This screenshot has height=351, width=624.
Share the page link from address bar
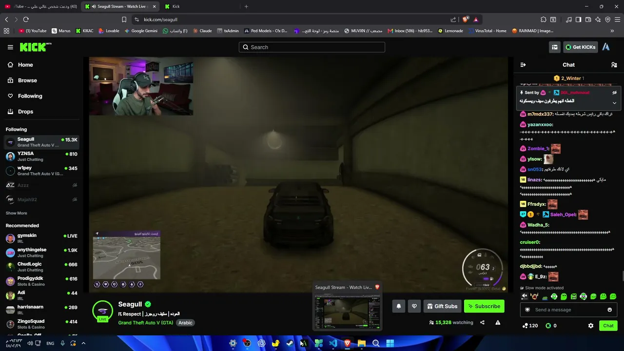pyautogui.click(x=453, y=19)
